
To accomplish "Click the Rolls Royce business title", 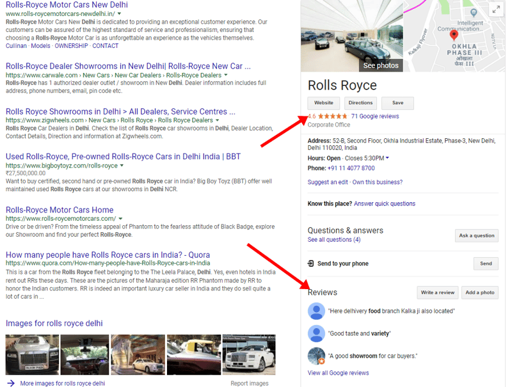I will [x=342, y=85].
